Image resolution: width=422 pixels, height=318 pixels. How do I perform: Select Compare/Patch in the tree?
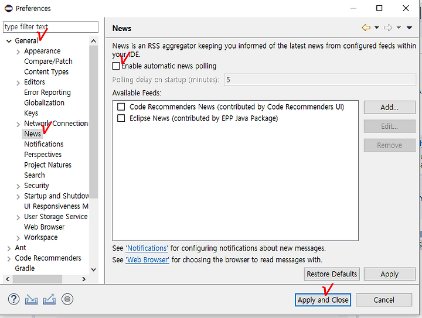[48, 61]
